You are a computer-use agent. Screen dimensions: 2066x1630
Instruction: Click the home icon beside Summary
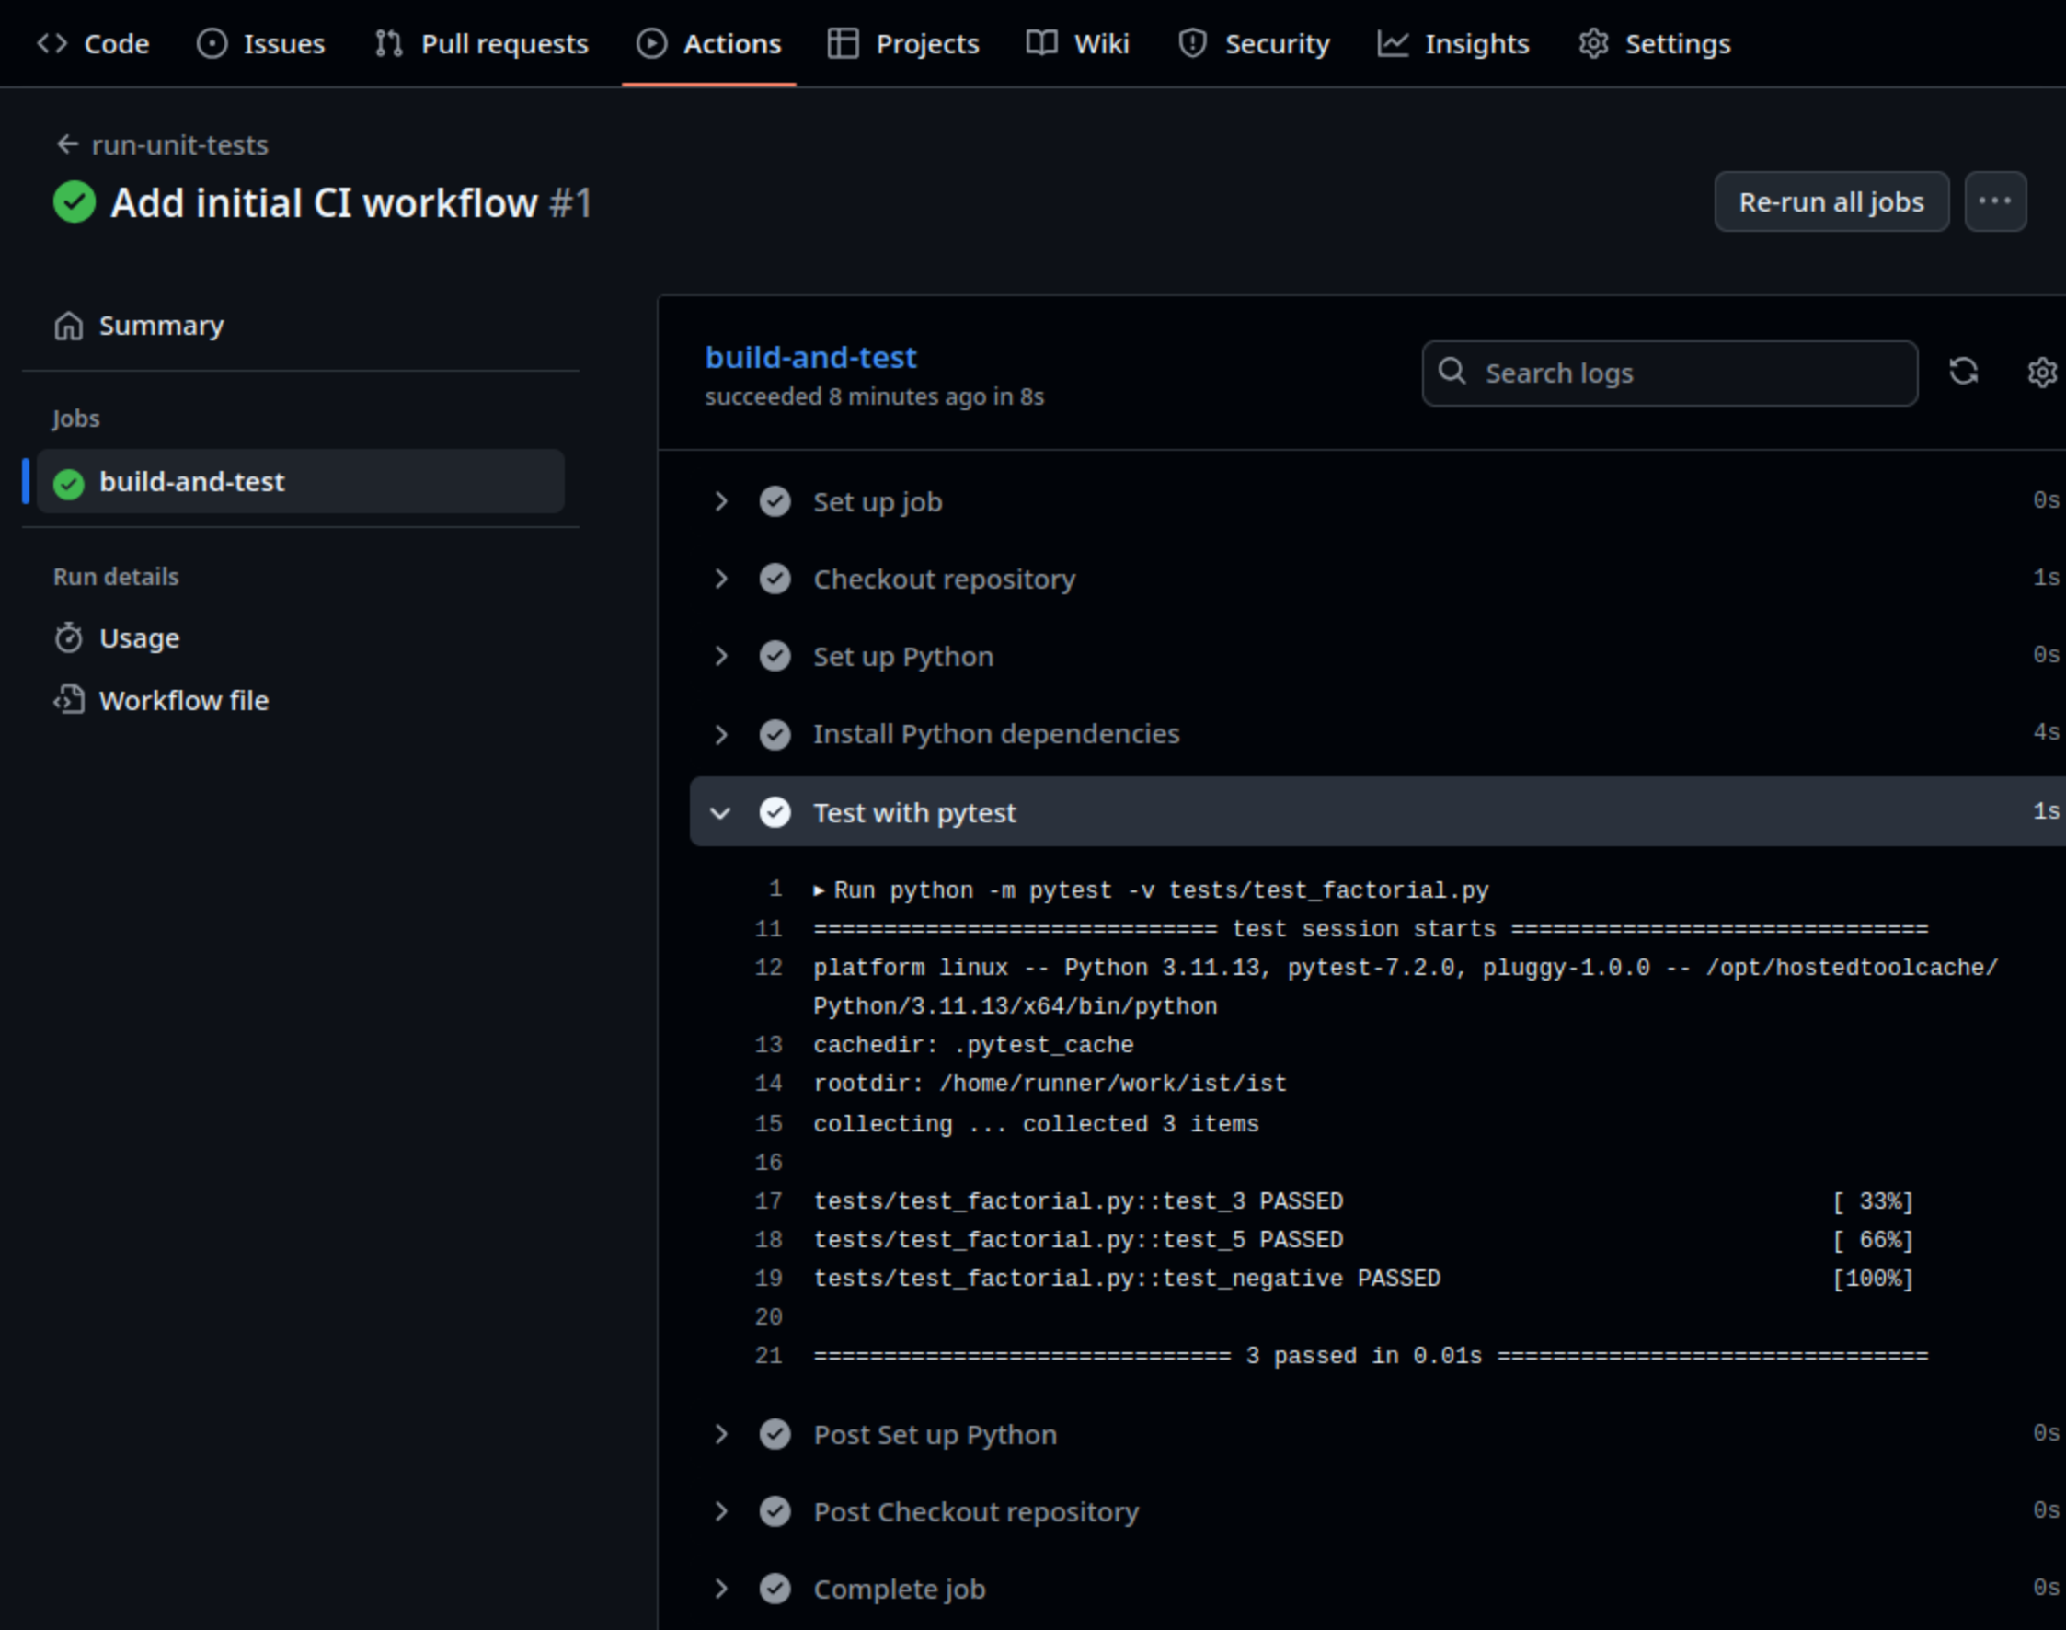click(x=69, y=326)
